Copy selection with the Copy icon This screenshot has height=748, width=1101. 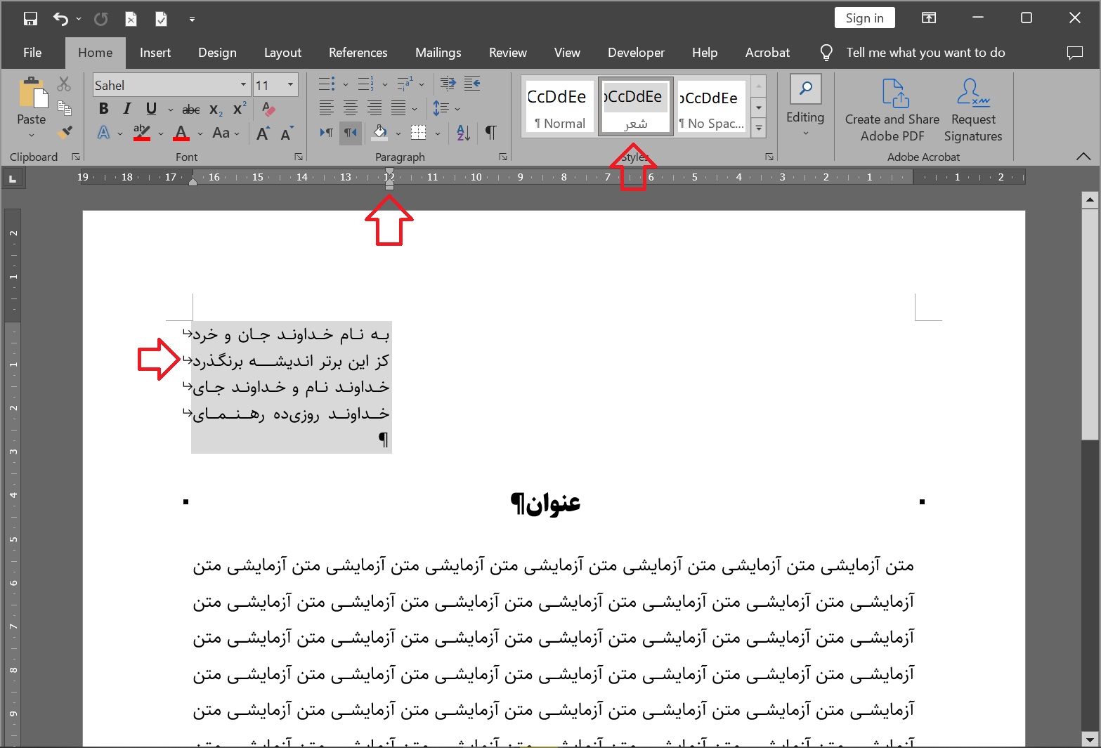click(64, 107)
